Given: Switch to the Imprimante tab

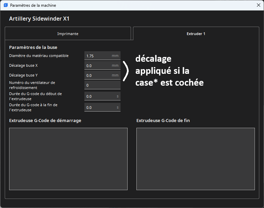Looking at the screenshot, I should [68, 33].
